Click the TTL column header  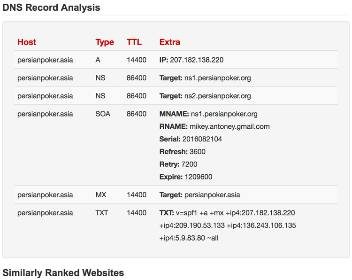point(134,42)
